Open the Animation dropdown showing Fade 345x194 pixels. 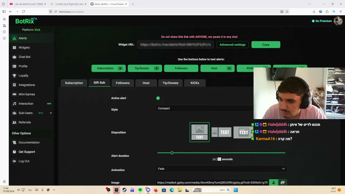(x=221, y=169)
